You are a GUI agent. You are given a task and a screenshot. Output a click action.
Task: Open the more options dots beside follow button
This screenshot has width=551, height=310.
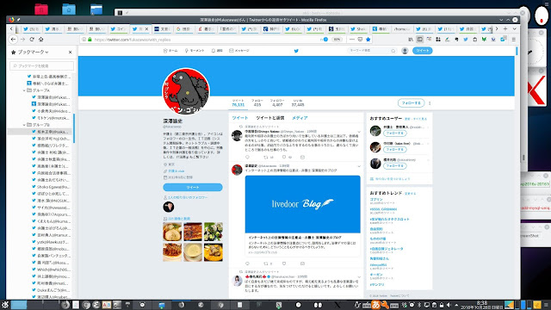[x=430, y=103]
